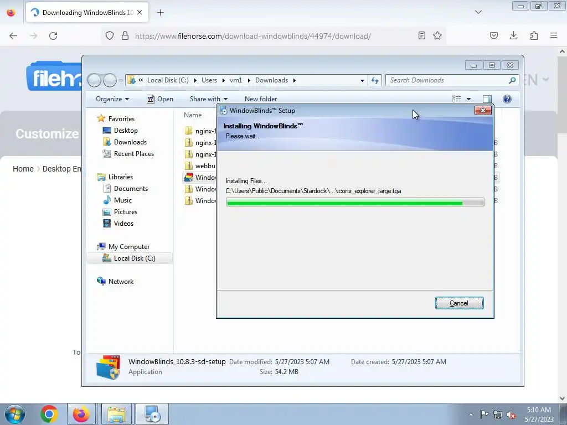Viewport: 567px width, 425px height.
Task: Change view icon in Explorer
Action: (x=457, y=99)
